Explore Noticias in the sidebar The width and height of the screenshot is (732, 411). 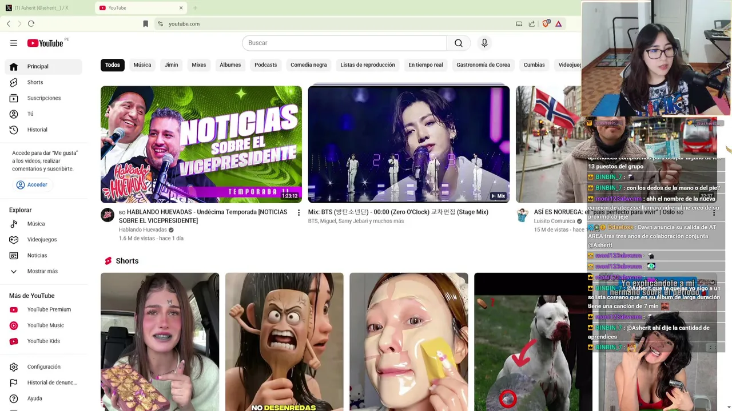(x=43, y=255)
